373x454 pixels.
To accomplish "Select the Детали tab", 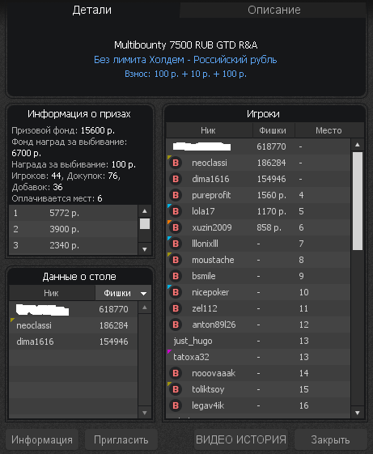I will [x=92, y=11].
